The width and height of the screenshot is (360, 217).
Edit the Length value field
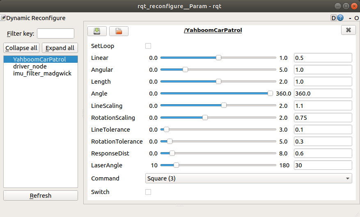[323, 82]
